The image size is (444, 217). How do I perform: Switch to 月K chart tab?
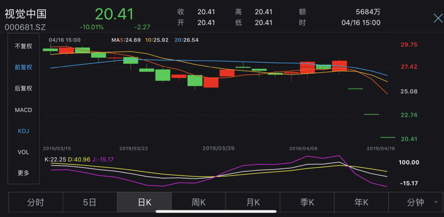pos(253,202)
